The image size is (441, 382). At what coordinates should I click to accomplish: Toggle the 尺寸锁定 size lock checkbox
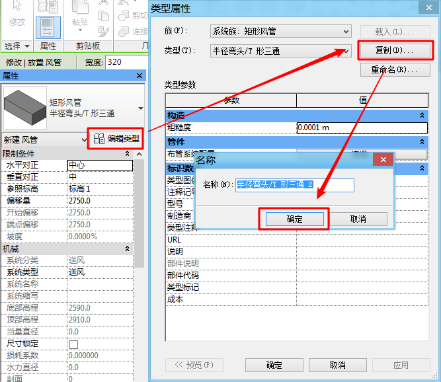[x=73, y=344]
